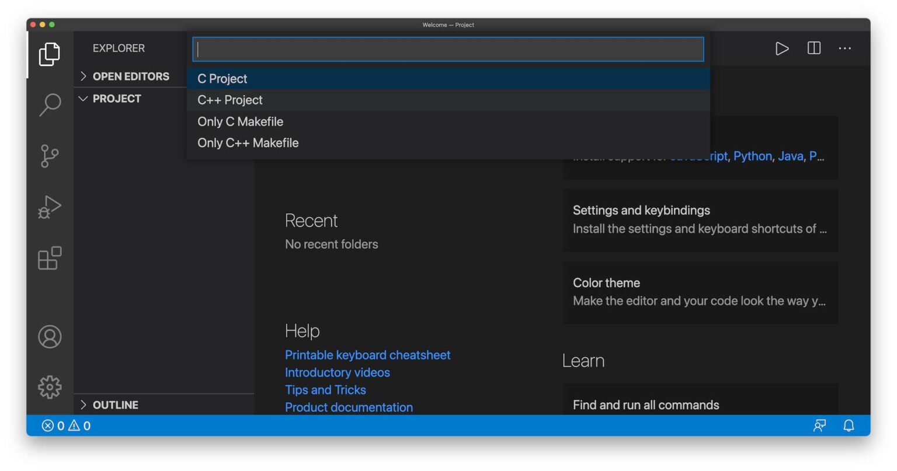897x471 pixels.
Task: Open the Printable keyboard cheatsheet link
Action: (367, 355)
